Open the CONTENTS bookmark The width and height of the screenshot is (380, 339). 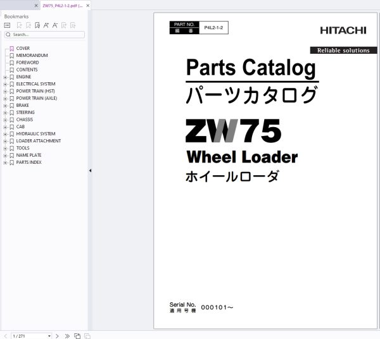(x=27, y=70)
